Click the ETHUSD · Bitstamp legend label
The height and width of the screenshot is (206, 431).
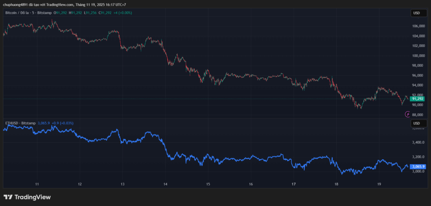coord(20,123)
